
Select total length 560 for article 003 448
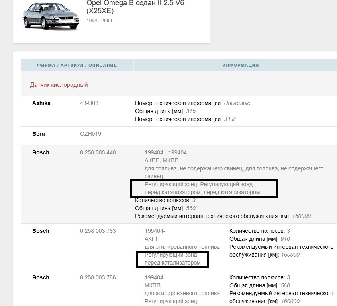[191, 208]
